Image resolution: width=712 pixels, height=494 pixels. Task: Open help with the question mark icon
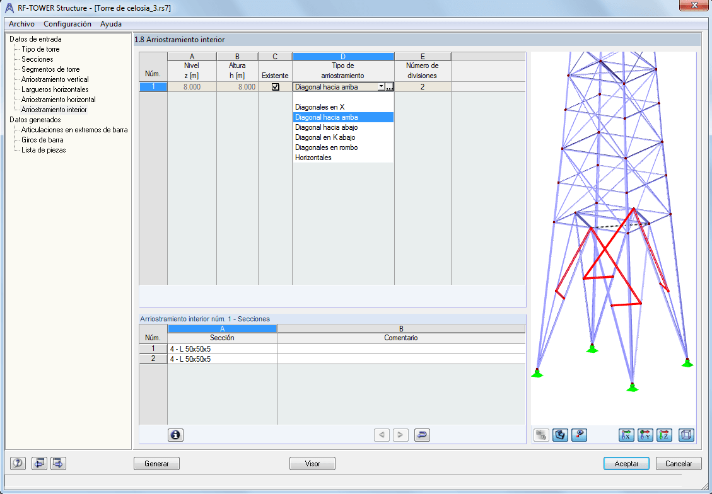tap(18, 463)
